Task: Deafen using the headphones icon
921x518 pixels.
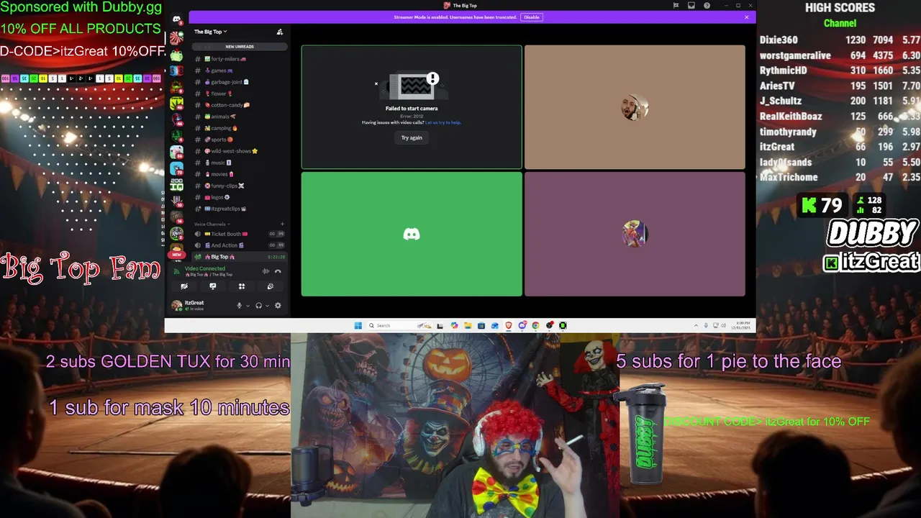Action: [x=259, y=306]
